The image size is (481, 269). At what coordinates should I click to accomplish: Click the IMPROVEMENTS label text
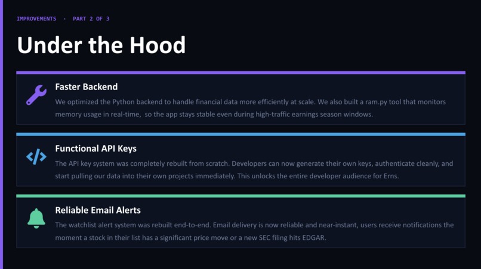[36, 18]
